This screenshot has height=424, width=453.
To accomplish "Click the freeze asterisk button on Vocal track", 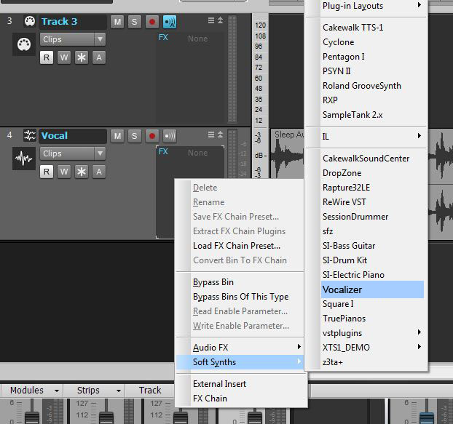I will [x=82, y=172].
